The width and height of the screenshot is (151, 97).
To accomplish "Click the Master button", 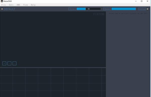I will 107,9.
